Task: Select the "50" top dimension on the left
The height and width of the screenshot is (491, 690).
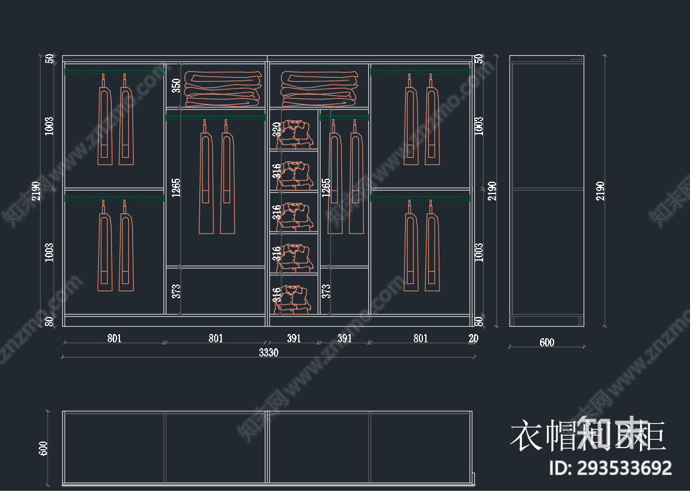Action: (x=49, y=59)
